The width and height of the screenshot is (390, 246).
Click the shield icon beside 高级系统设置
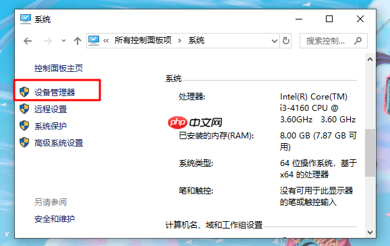[24, 142]
